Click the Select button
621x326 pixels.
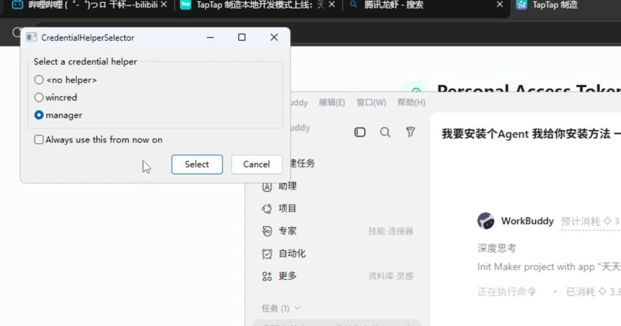click(197, 164)
